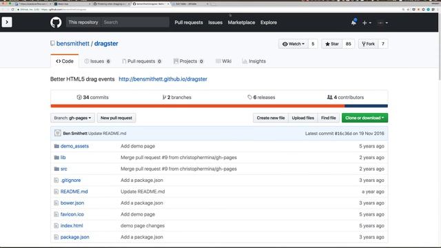
Task: Open the dragster repository link
Action: 106,43
